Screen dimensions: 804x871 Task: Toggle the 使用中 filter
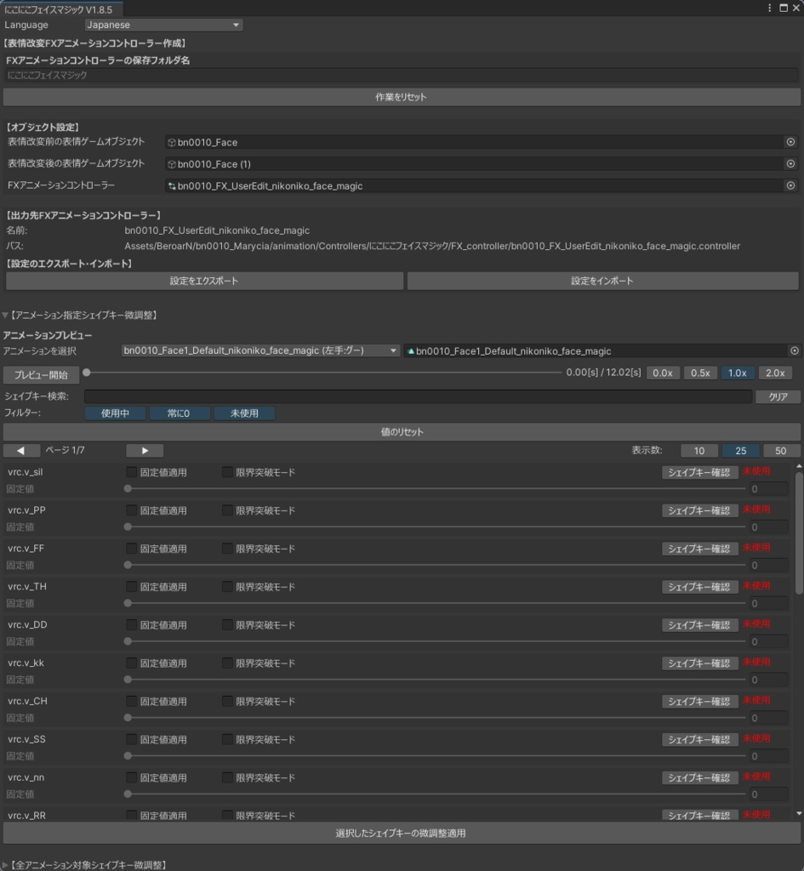coord(115,413)
